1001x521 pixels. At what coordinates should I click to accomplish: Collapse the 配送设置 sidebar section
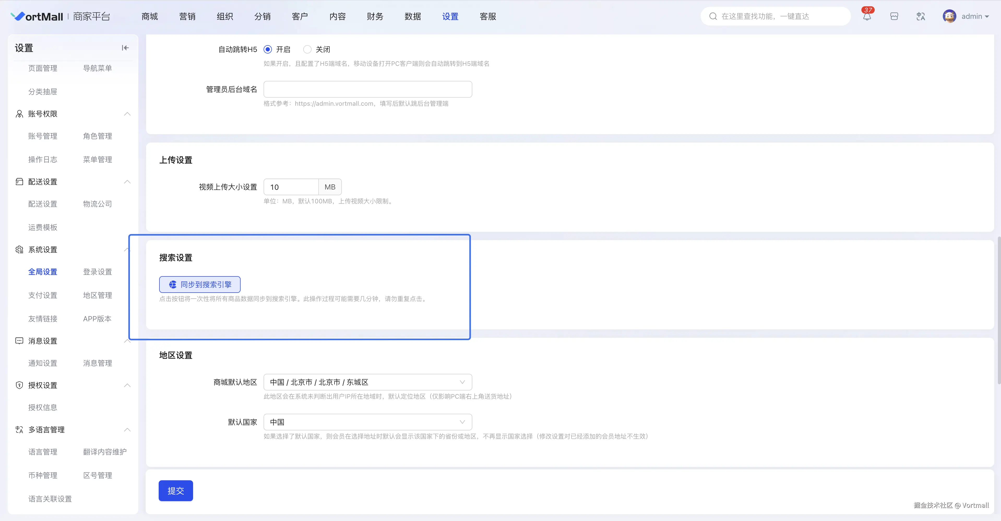pyautogui.click(x=127, y=182)
